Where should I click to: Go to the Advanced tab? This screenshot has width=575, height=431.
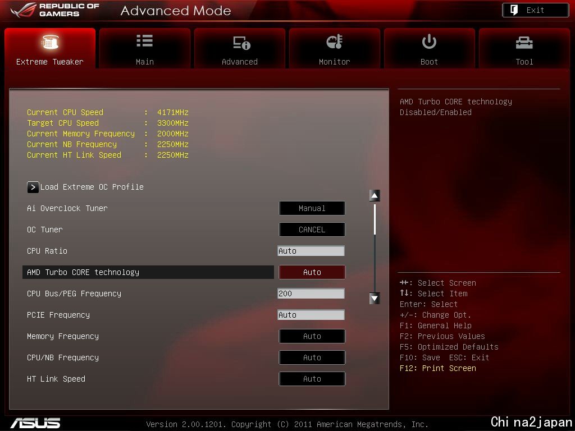tap(239, 48)
